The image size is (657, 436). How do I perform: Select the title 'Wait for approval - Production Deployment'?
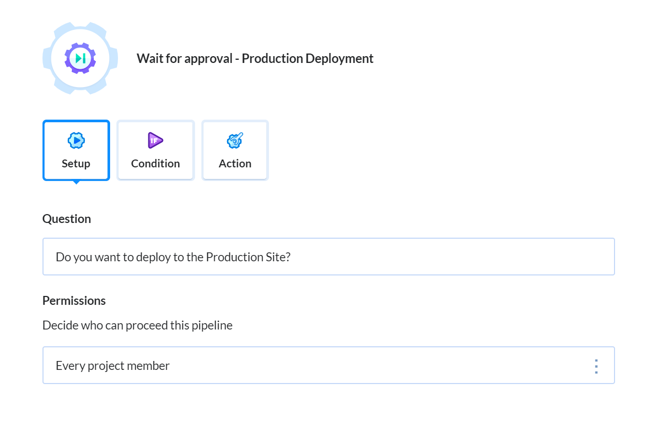(255, 58)
